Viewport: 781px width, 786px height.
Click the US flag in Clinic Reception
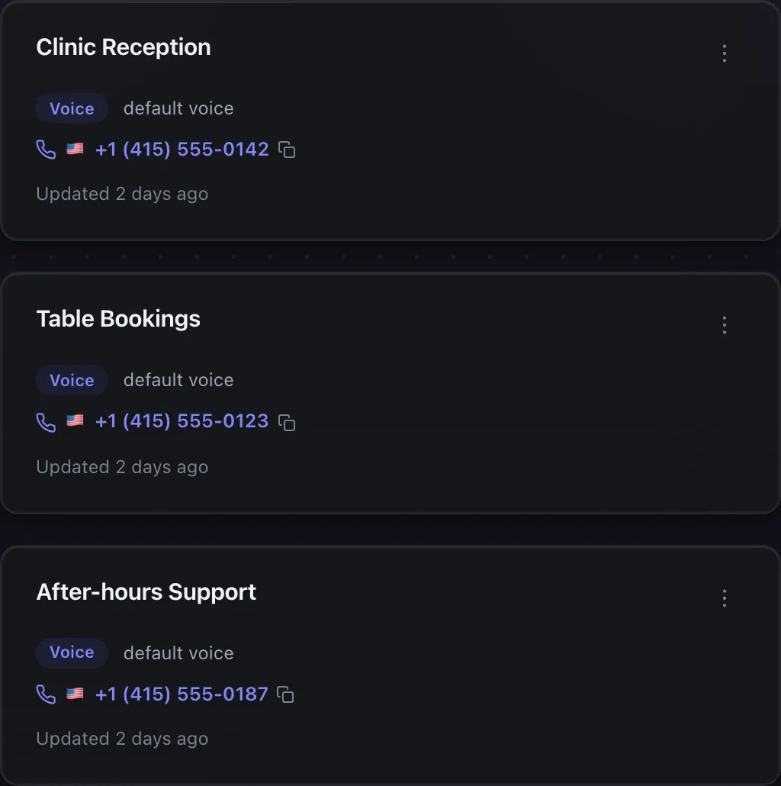pyautogui.click(x=76, y=149)
